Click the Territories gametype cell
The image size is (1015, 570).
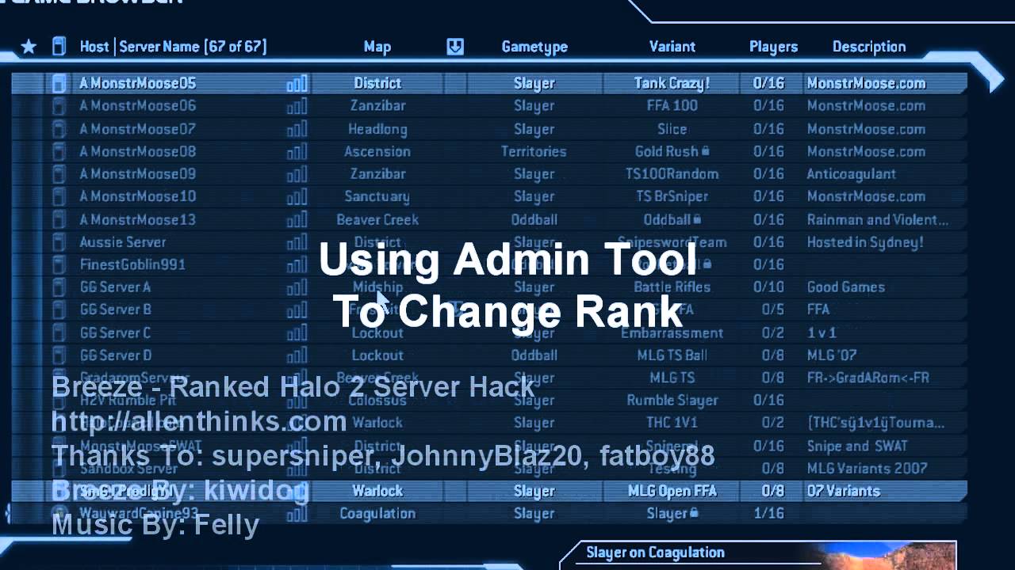click(x=534, y=151)
